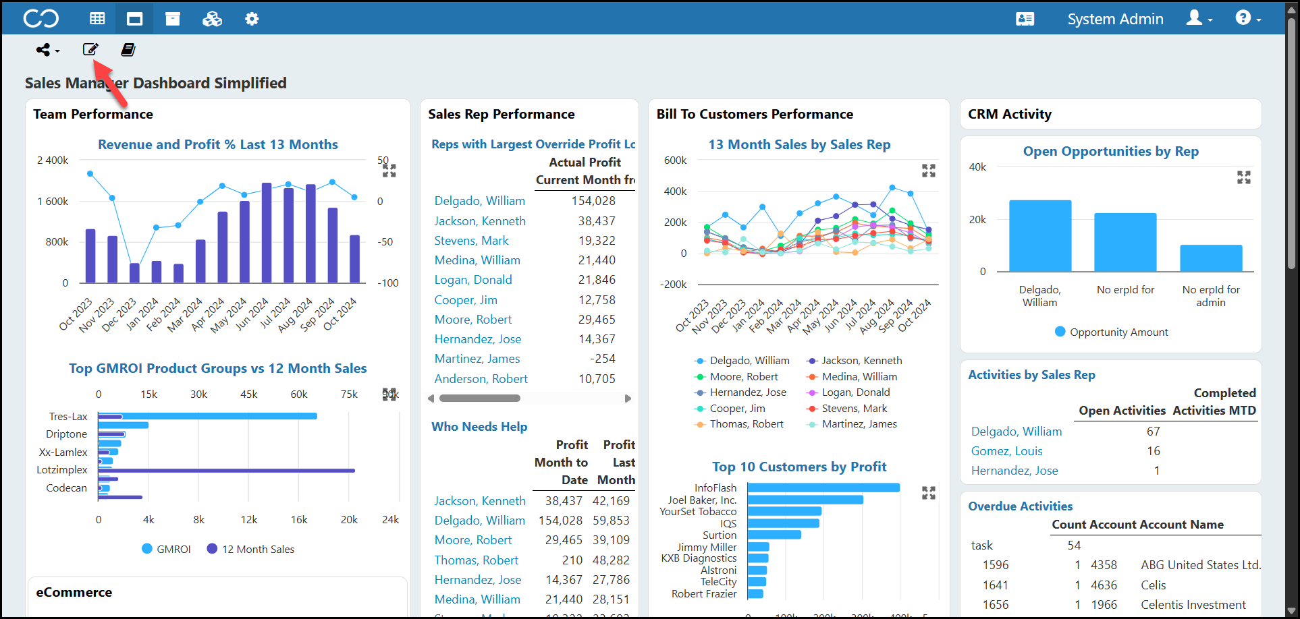Click the contact card icon near System Admin
This screenshot has width=1300, height=619.
(1025, 19)
